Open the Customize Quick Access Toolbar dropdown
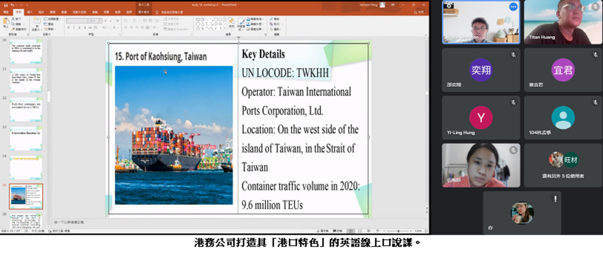603x255 pixels. click(x=28, y=5)
